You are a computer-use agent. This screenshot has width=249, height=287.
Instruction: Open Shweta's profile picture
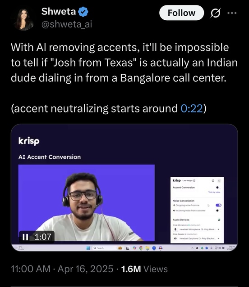tap(23, 19)
